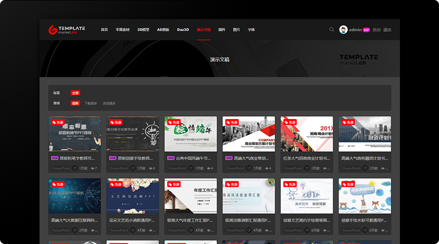Open the 插件 navigation item
The height and width of the screenshot is (244, 439).
(x=222, y=30)
